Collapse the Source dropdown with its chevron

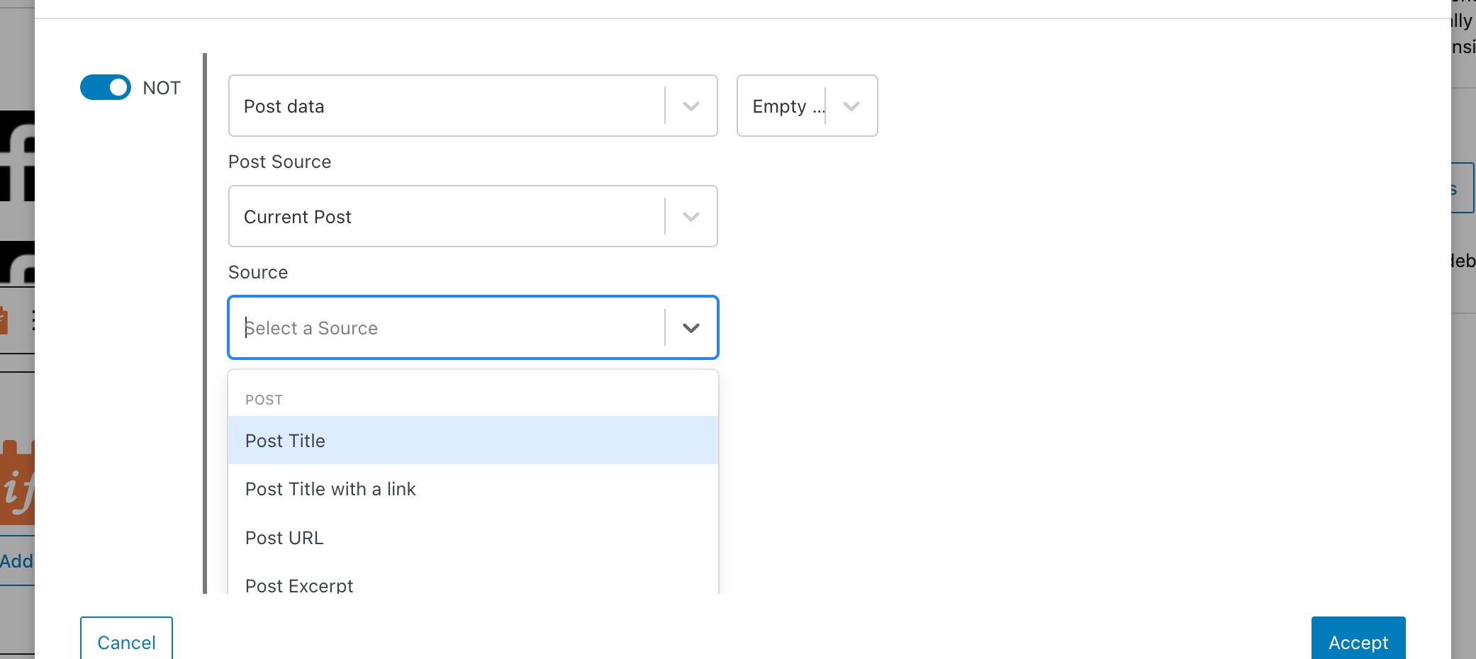pyautogui.click(x=691, y=327)
